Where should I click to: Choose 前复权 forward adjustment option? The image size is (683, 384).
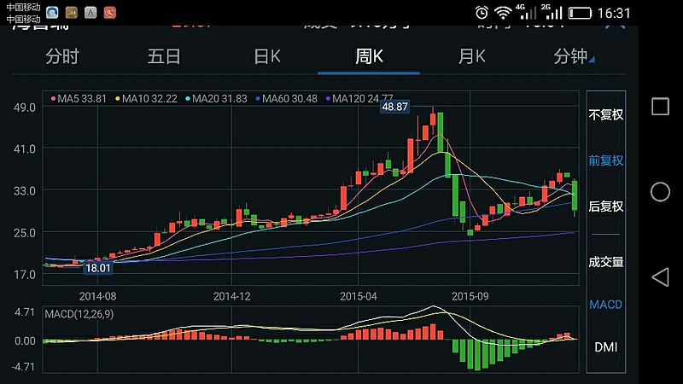point(606,160)
